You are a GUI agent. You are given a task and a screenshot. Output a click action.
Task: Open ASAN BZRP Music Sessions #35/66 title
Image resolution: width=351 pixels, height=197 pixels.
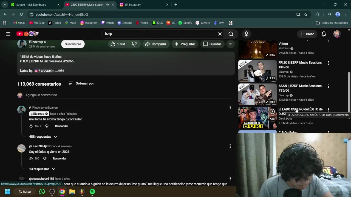[300, 88]
